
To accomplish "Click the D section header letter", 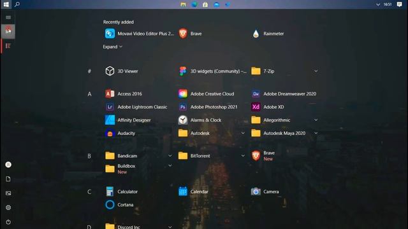I will coord(89,226).
